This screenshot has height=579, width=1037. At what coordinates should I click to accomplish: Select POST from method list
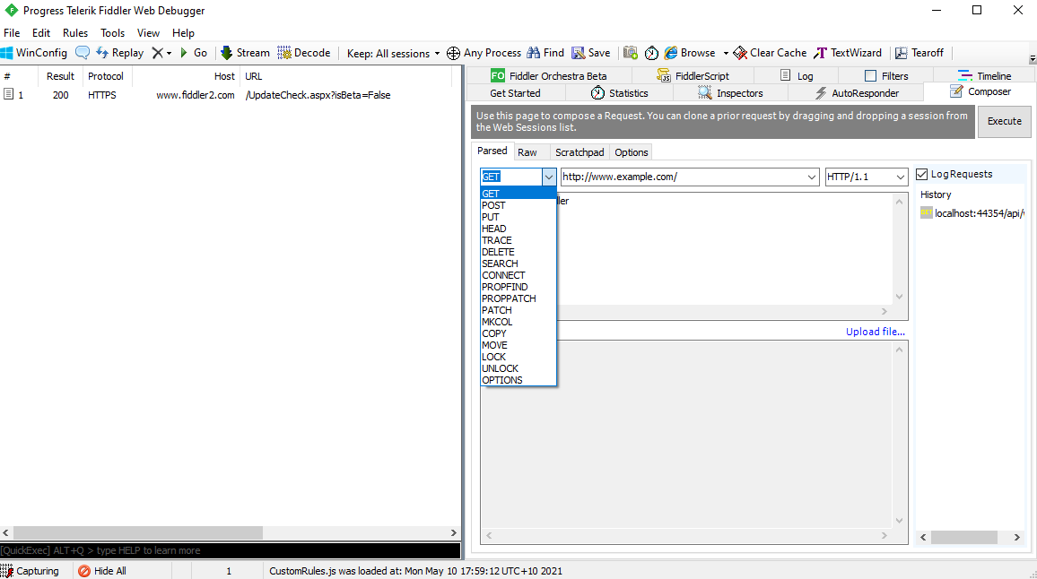tap(518, 205)
